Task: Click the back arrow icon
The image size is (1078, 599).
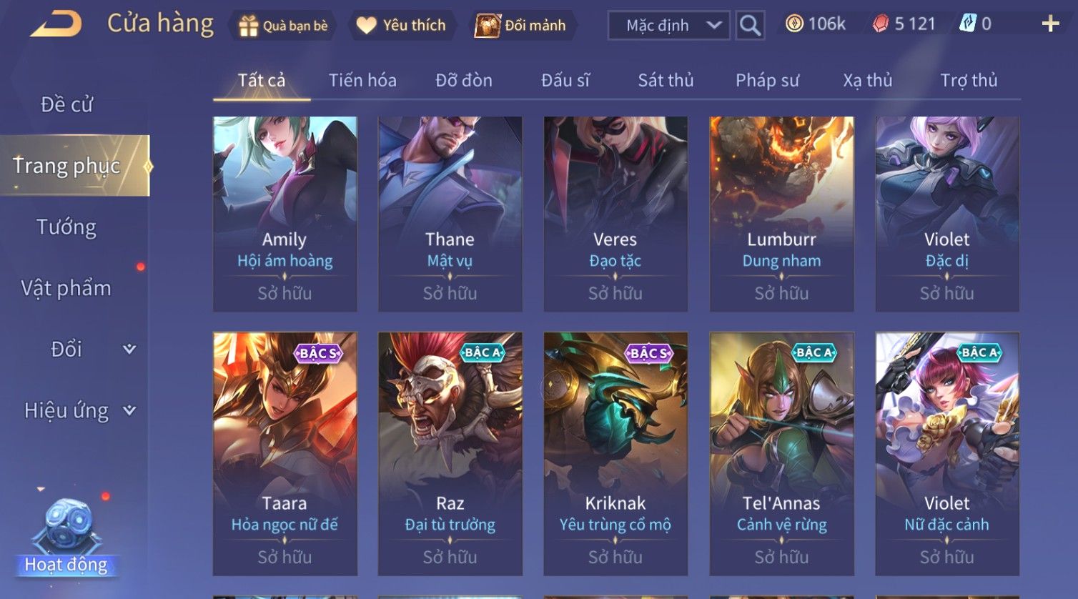Action: click(56, 24)
